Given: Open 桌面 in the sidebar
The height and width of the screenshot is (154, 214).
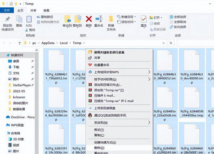Looking at the screenshot, I should click(16, 61).
